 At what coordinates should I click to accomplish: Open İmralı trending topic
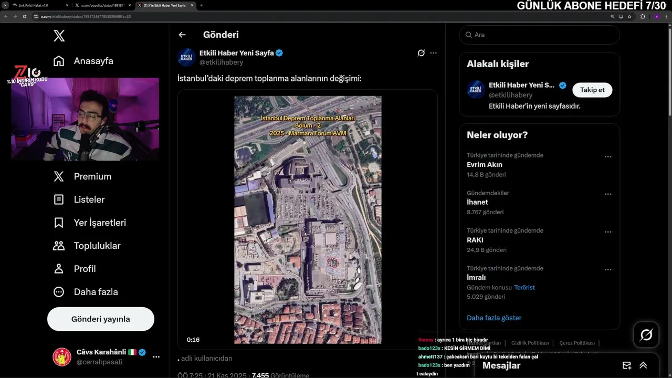pyautogui.click(x=476, y=278)
